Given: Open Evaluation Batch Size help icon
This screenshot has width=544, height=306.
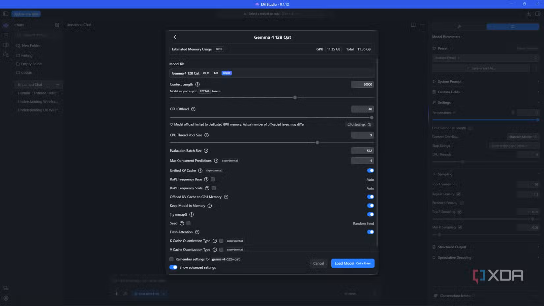Looking at the screenshot, I should [x=206, y=151].
